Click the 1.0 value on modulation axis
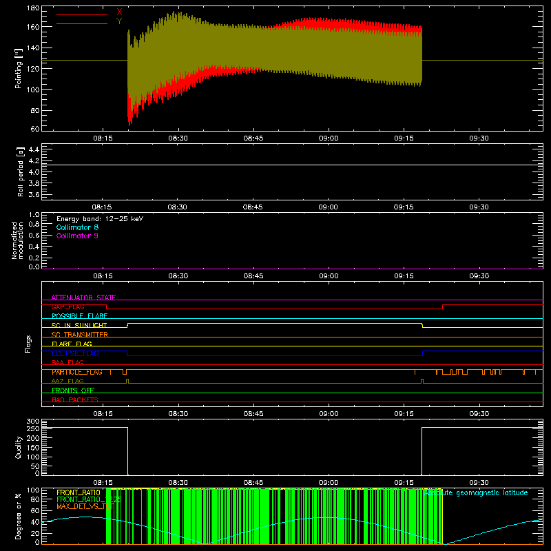The width and height of the screenshot is (551, 551). point(34,215)
